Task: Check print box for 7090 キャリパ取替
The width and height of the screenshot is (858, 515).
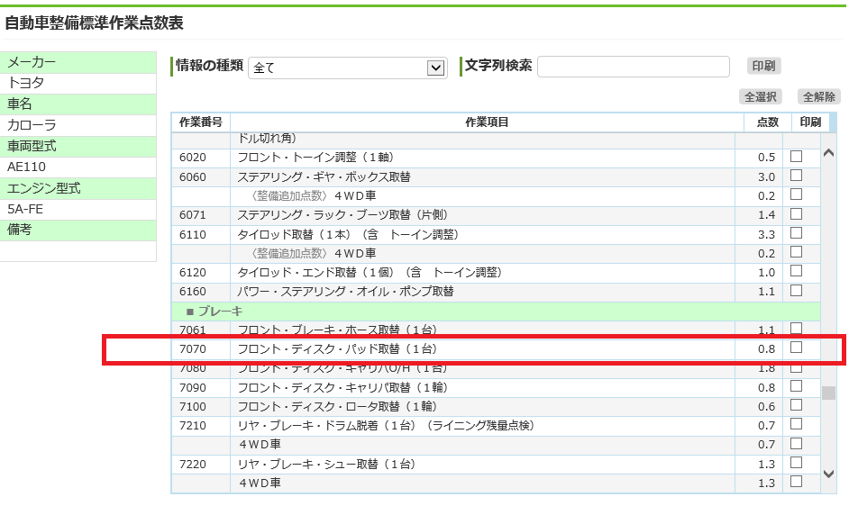Action: tap(796, 386)
